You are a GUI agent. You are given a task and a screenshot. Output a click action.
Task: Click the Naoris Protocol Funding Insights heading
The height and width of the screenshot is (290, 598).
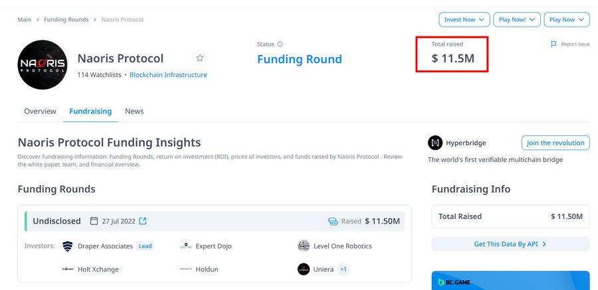coord(109,143)
